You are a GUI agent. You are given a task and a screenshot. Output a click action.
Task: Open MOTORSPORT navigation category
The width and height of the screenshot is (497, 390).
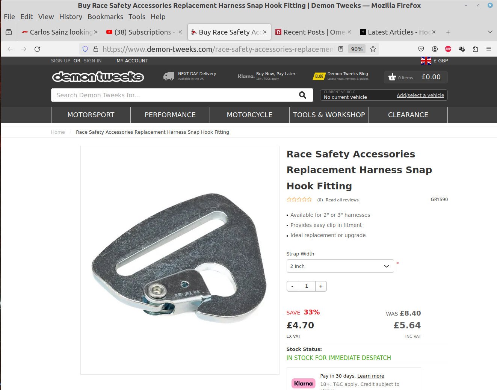pyautogui.click(x=91, y=115)
